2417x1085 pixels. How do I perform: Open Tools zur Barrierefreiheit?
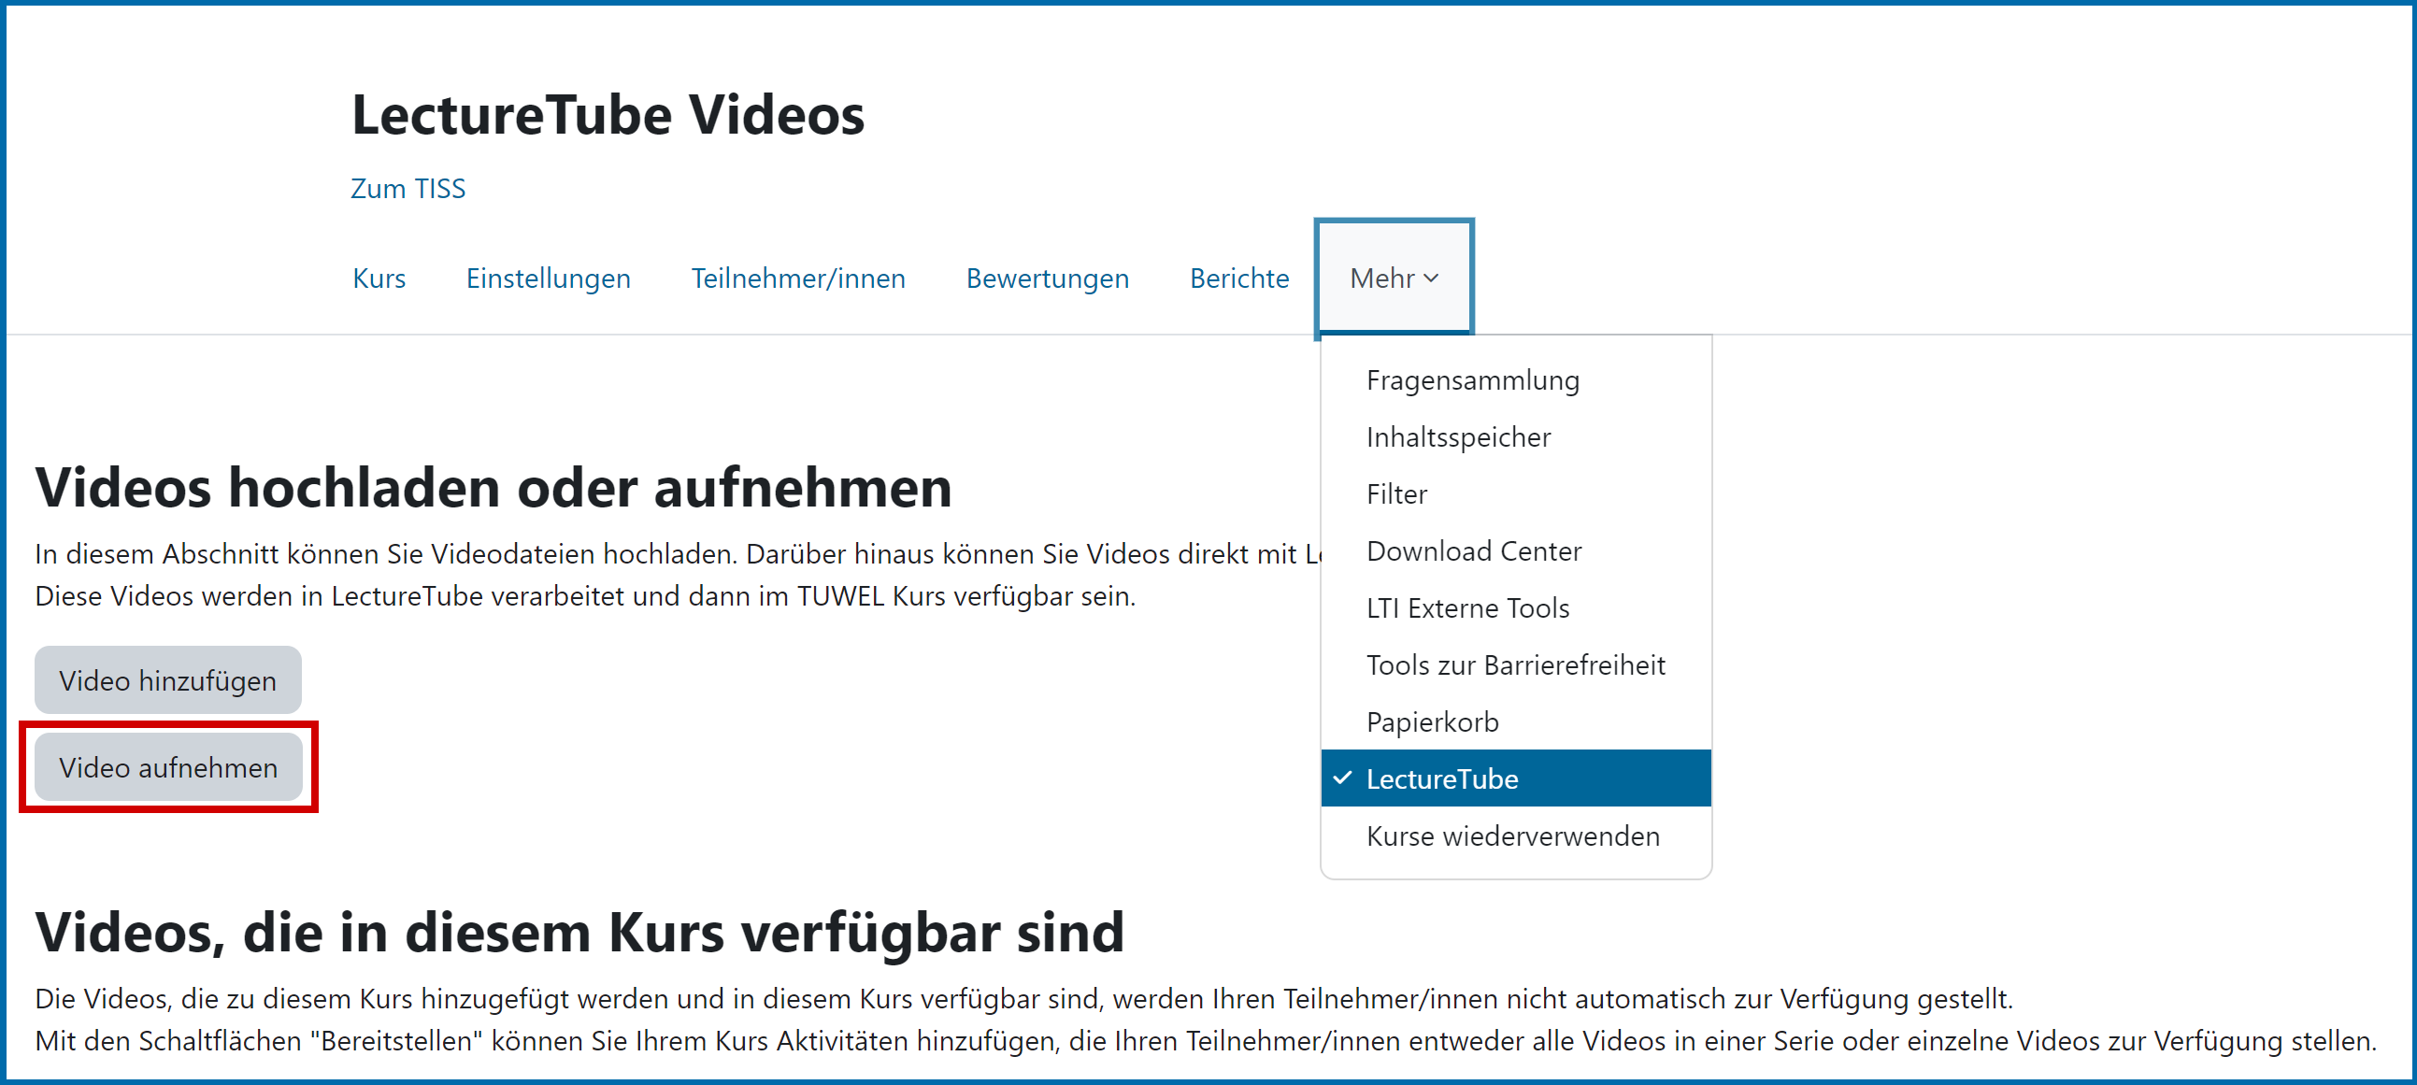coord(1515,664)
